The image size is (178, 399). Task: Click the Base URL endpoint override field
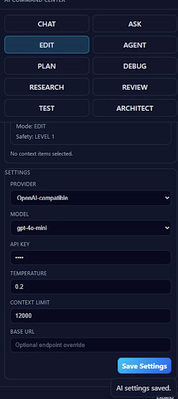[x=91, y=345]
